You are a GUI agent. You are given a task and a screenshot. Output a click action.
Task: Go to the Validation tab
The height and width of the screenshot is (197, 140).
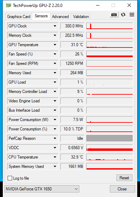coord(81,17)
